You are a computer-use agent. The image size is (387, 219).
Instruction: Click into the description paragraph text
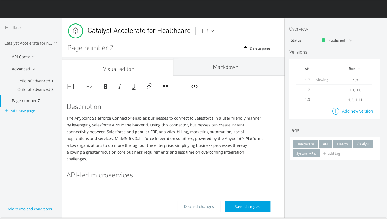point(164,139)
